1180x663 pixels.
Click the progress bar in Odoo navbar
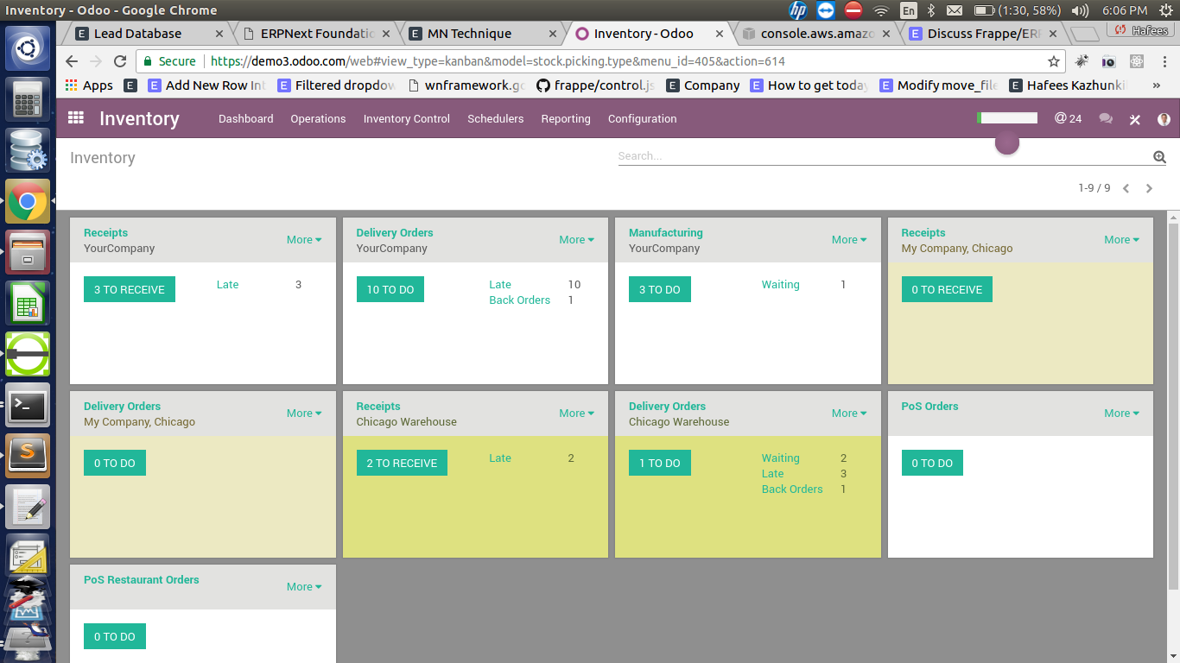tap(1007, 118)
